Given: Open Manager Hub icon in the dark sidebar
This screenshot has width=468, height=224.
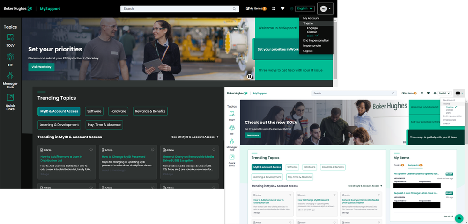Looking at the screenshot, I should coord(10,76).
